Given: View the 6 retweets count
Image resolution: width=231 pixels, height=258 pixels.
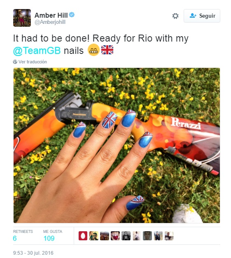Looking at the screenshot, I should (x=15, y=238).
